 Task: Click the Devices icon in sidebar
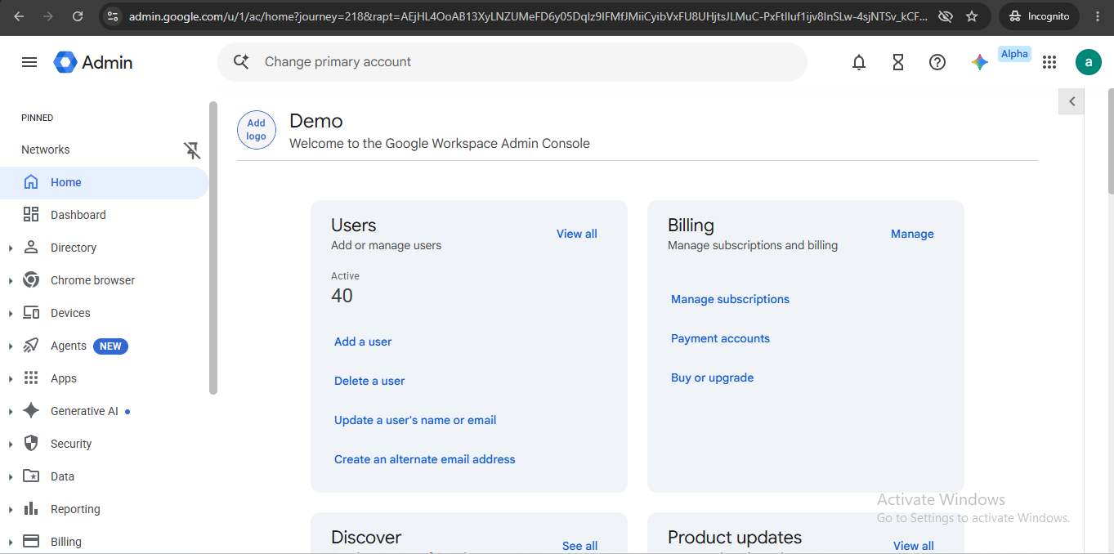(31, 313)
